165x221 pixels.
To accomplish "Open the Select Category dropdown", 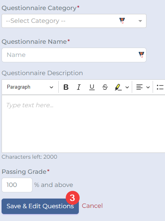I will tap(74, 21).
